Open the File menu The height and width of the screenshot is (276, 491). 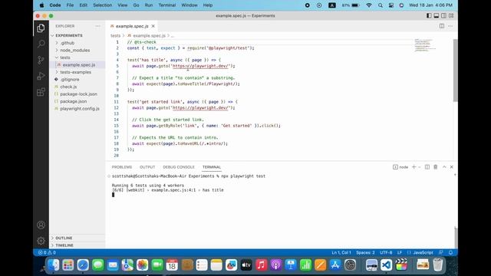pos(70,5)
